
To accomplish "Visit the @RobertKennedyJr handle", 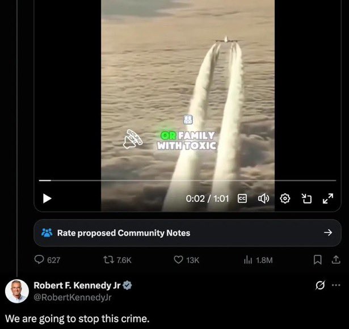I will point(73,297).
